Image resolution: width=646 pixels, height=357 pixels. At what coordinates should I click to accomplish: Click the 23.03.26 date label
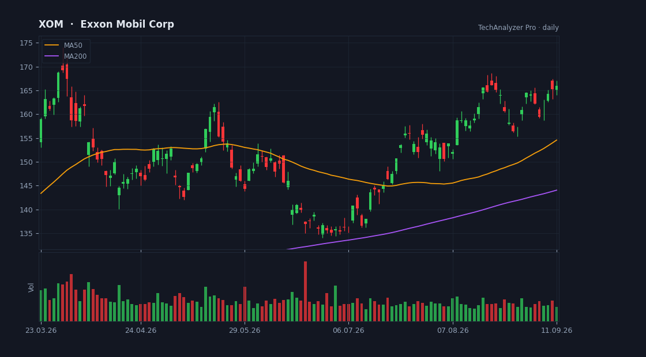tap(41, 331)
